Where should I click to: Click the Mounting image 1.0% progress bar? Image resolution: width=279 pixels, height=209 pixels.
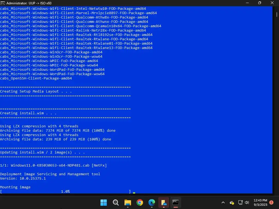click(x=65, y=192)
